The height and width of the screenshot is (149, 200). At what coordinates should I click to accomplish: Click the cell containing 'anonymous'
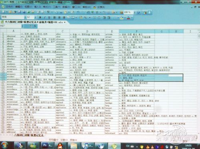pyautogui.click(x=62, y=77)
